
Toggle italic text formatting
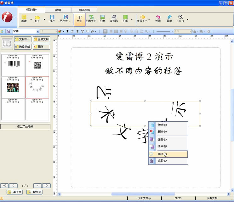point(72,31)
